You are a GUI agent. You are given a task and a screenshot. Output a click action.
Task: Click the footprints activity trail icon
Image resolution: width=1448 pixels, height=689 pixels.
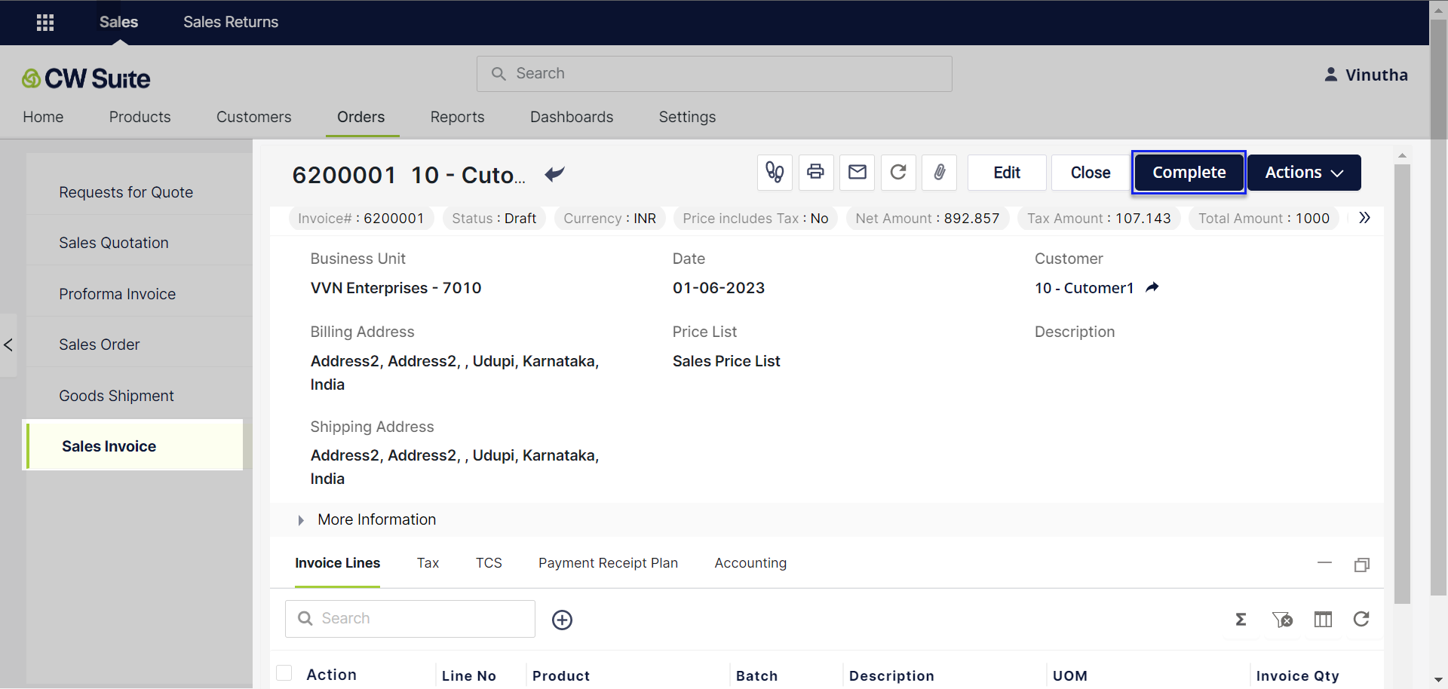(x=775, y=173)
